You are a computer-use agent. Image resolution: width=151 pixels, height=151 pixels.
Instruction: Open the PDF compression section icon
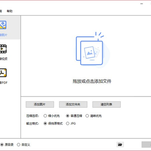[3, 73]
